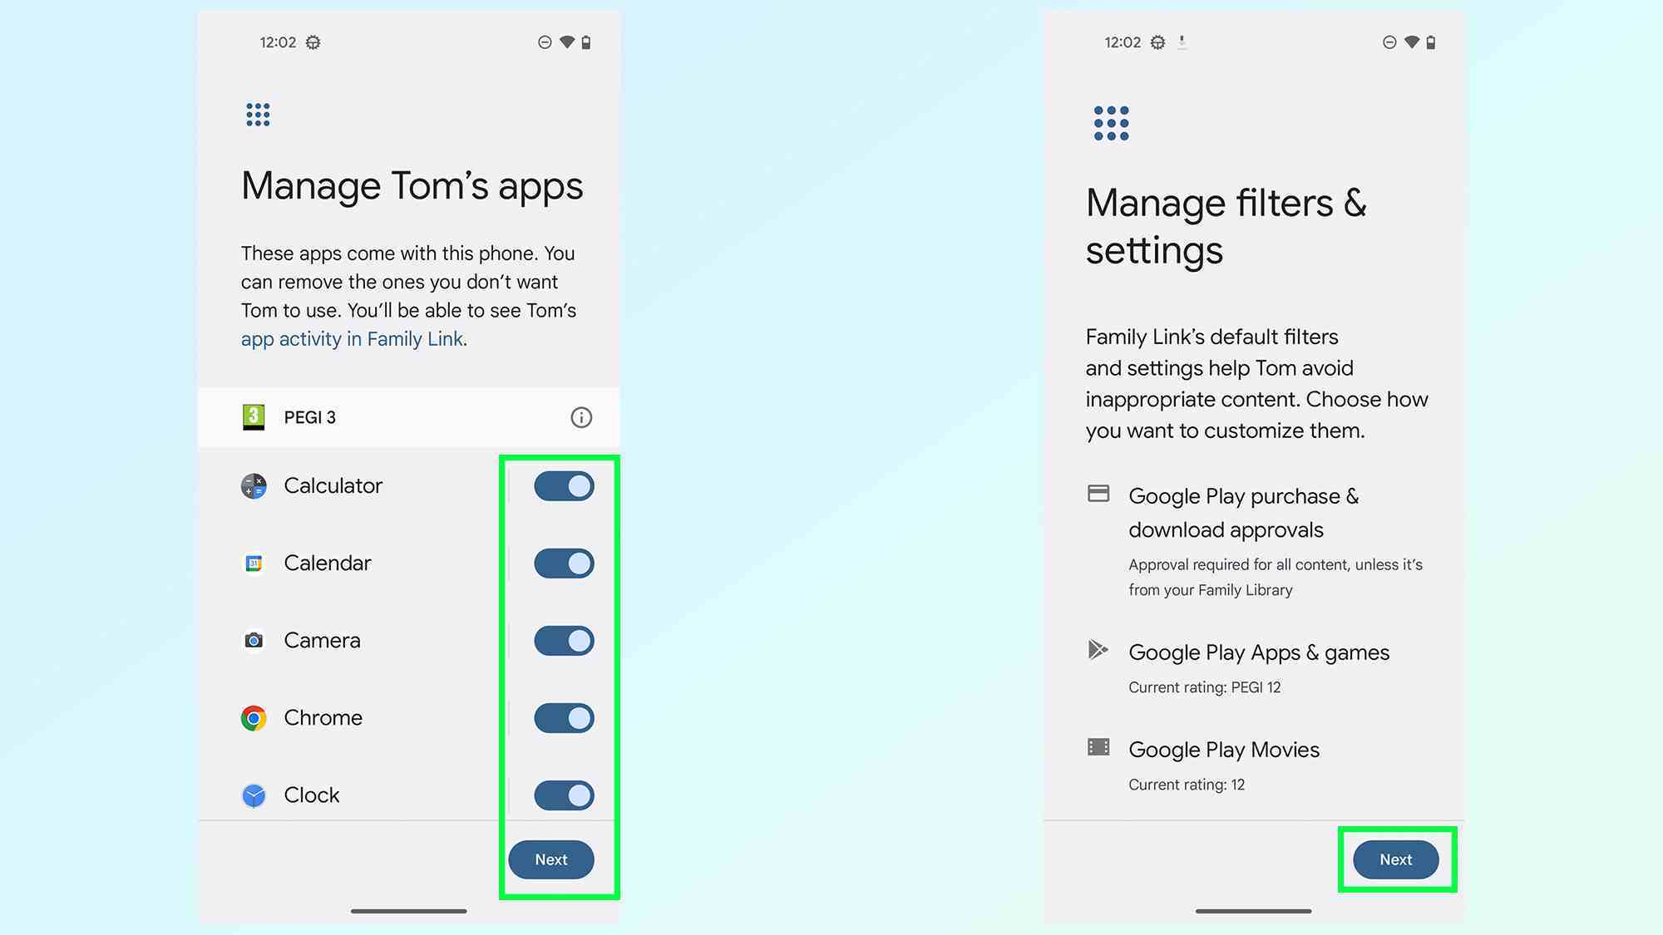
Task: Open Google Play purchase & download approvals
Action: (1254, 542)
